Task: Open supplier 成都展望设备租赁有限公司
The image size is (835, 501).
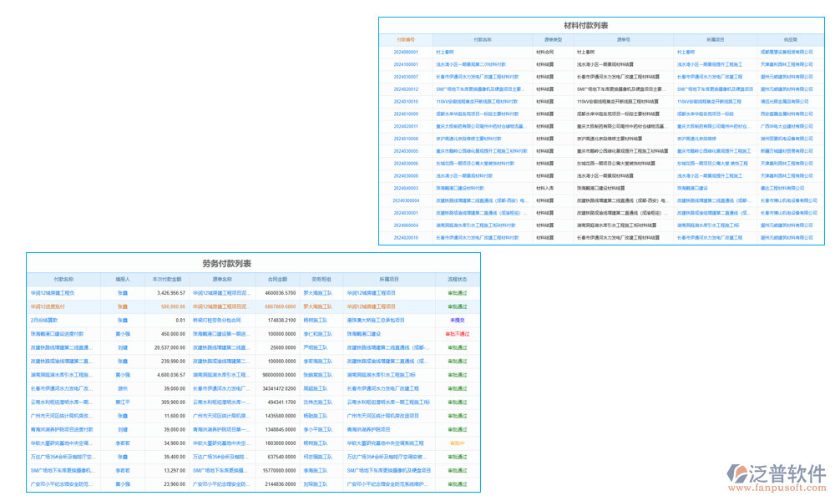Action: click(x=786, y=52)
